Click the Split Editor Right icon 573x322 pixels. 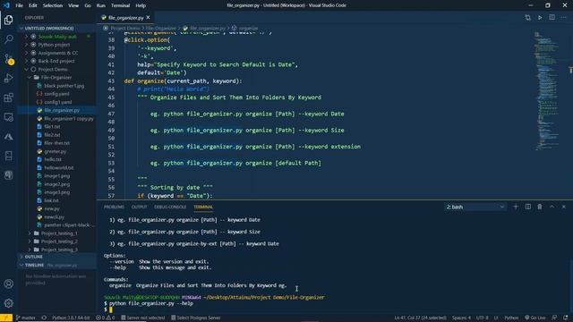552,18
